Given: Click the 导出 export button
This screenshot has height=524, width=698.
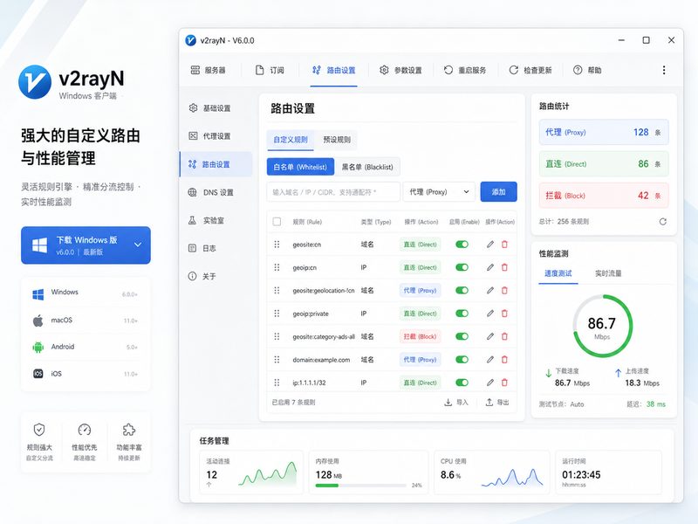Looking at the screenshot, I should [x=497, y=403].
